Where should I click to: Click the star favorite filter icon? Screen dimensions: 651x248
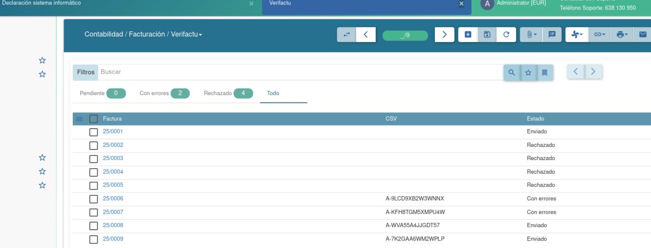pyautogui.click(x=528, y=73)
